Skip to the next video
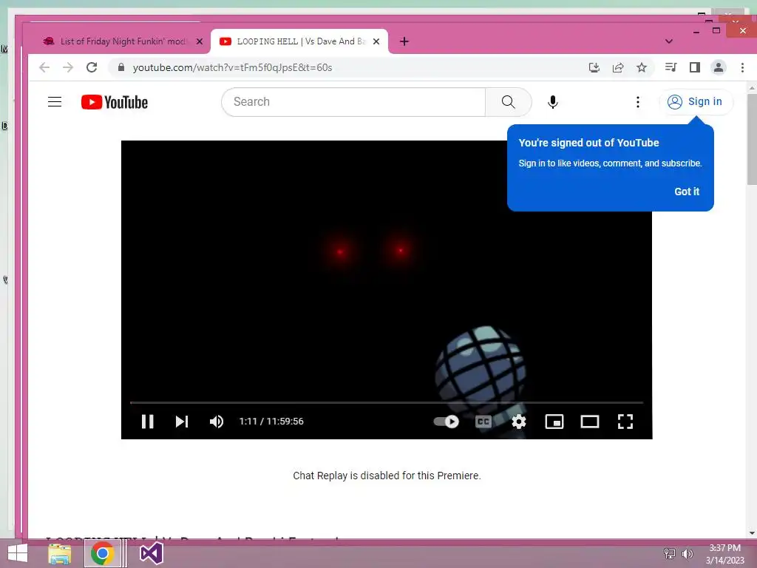Screen dimensions: 757x568 (x=182, y=422)
